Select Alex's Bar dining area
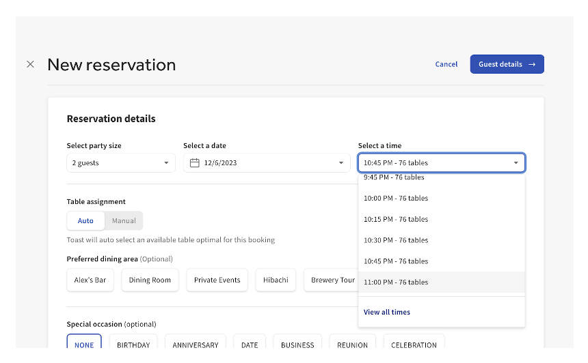This screenshot has height=363, width=588. (90, 280)
